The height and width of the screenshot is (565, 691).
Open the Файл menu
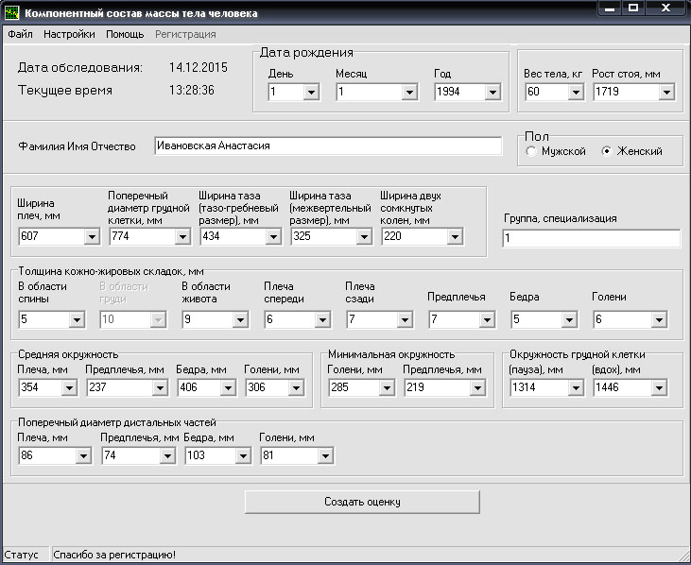(x=20, y=34)
